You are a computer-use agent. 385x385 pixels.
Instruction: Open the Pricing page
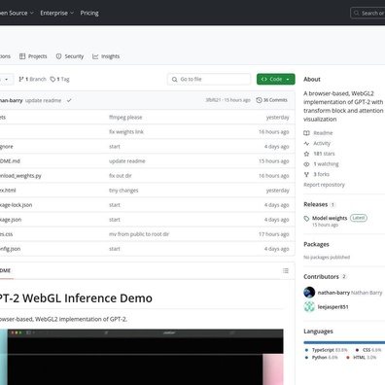tap(89, 13)
